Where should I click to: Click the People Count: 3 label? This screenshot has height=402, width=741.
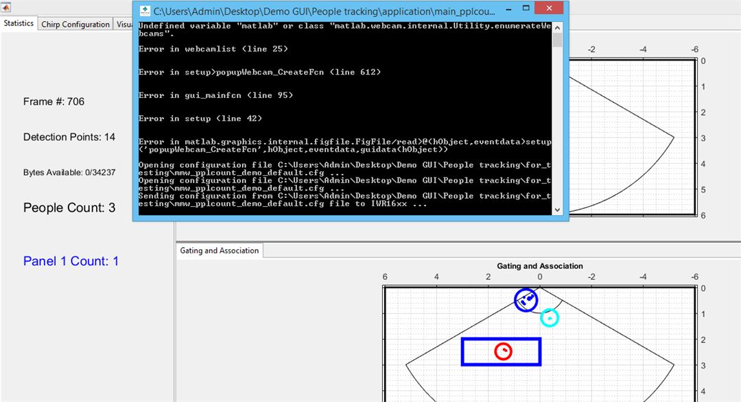[x=69, y=208]
